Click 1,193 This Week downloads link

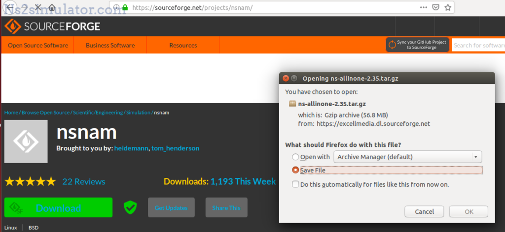tap(243, 182)
